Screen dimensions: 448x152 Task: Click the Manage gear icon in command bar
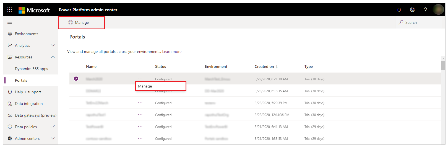71,22
